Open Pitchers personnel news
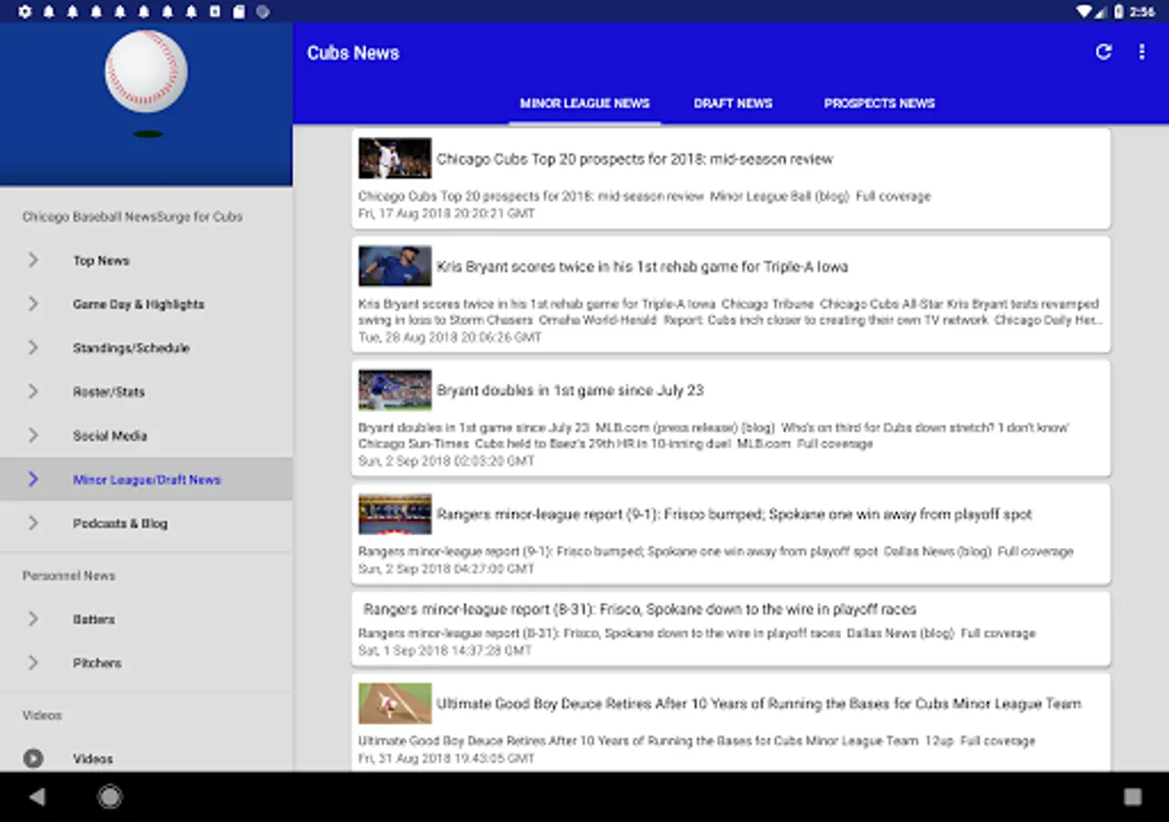The width and height of the screenshot is (1169, 822). [x=146, y=663]
